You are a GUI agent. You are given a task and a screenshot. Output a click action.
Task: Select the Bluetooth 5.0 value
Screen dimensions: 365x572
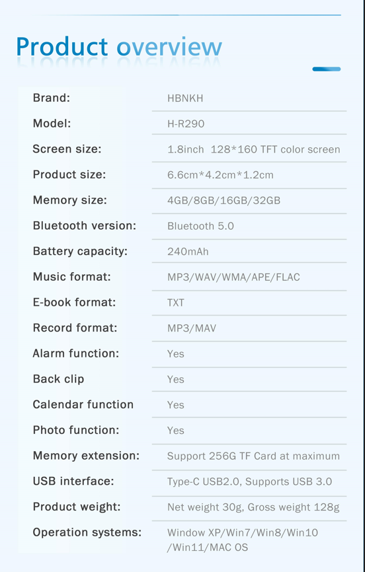tap(200, 226)
